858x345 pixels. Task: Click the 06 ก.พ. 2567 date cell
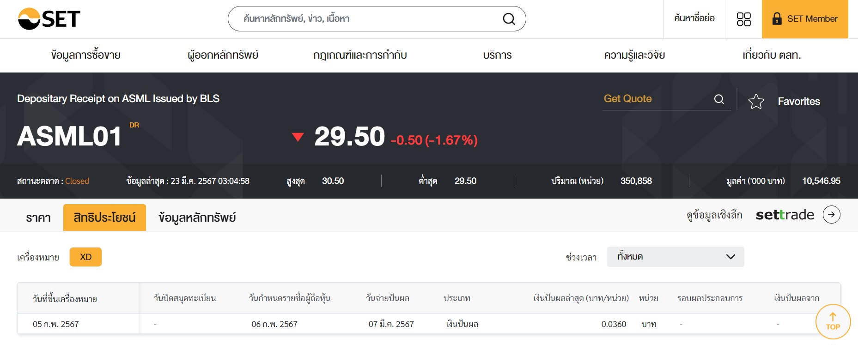pyautogui.click(x=274, y=324)
